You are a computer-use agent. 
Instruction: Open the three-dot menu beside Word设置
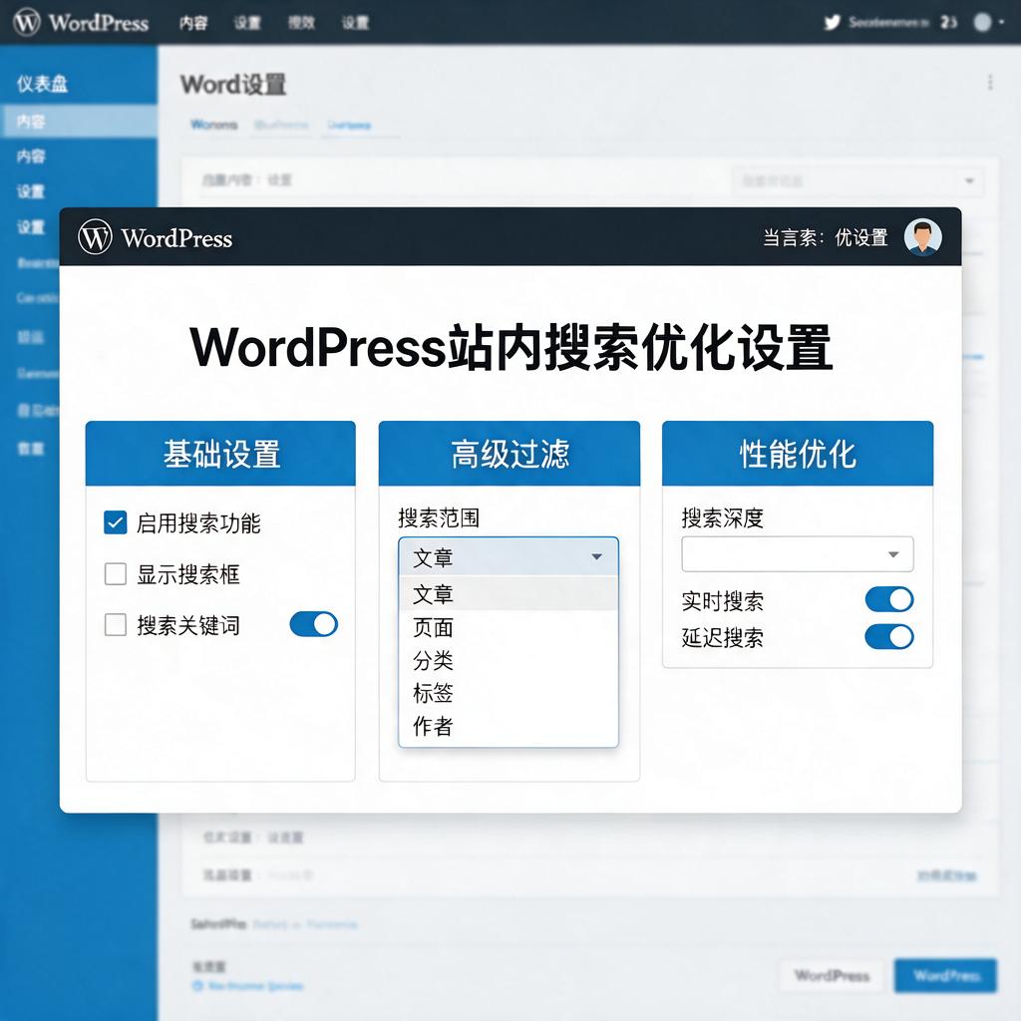point(990,83)
